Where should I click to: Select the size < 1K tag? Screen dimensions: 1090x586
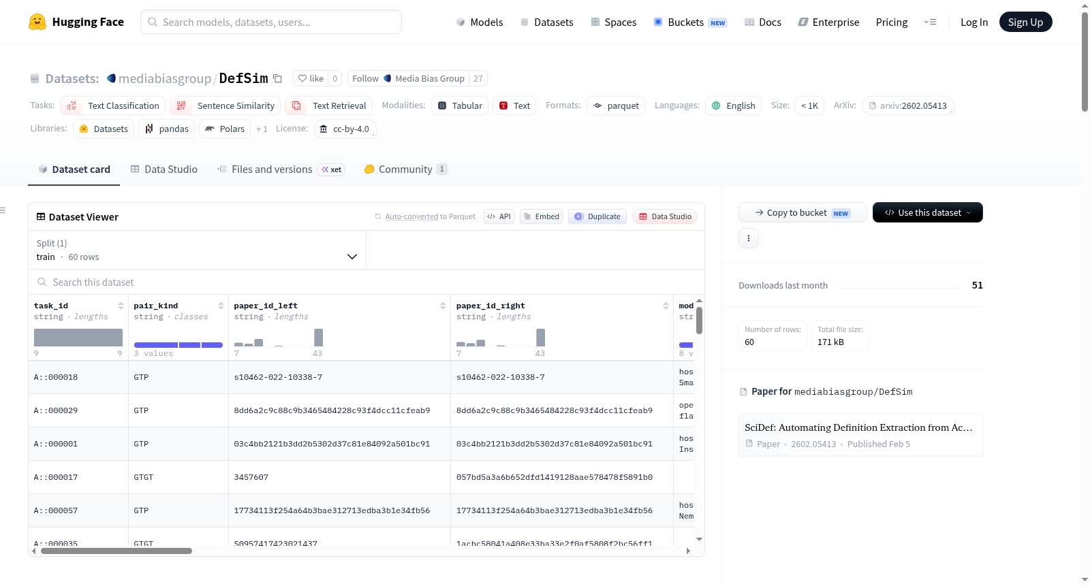[809, 105]
